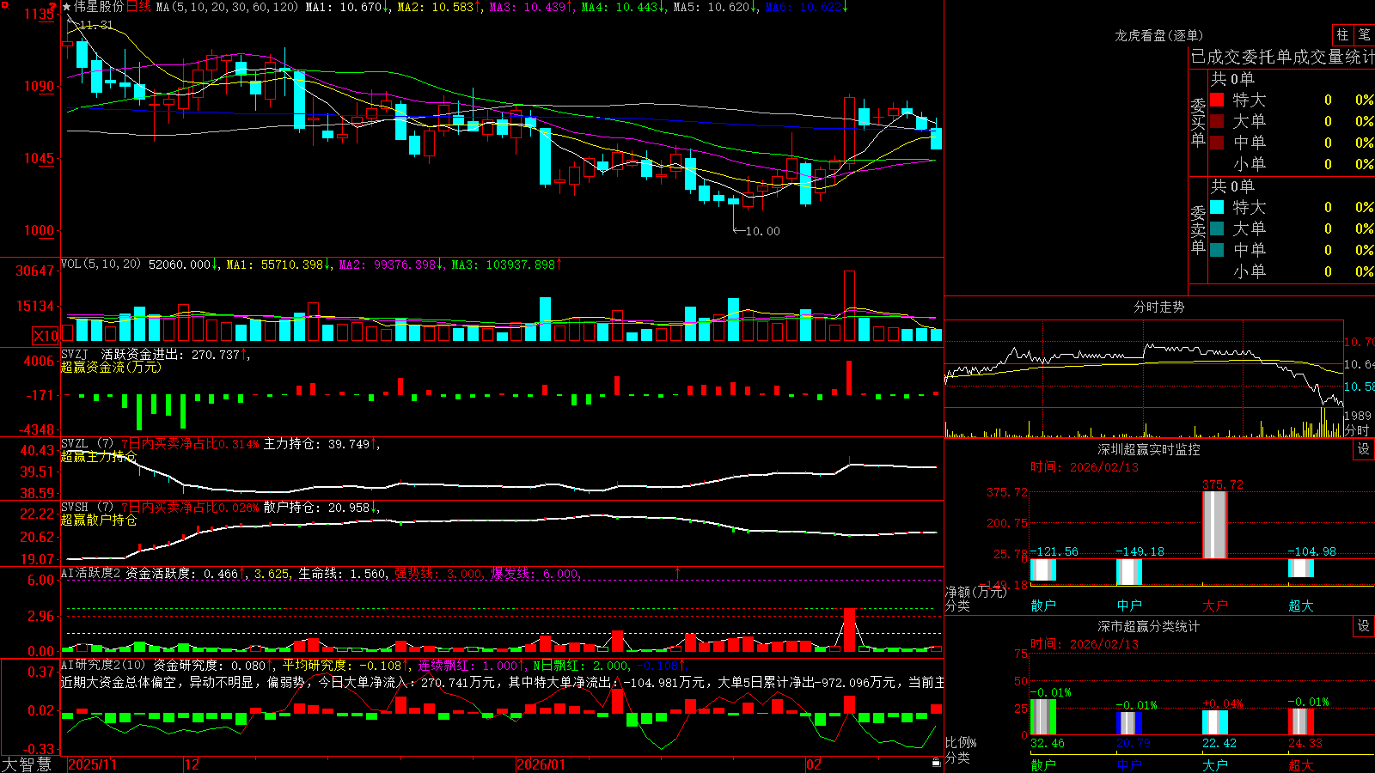The height and width of the screenshot is (773, 1375).
Task: Click teal 中单 swatch in 委卖单
Action: [x=1217, y=250]
